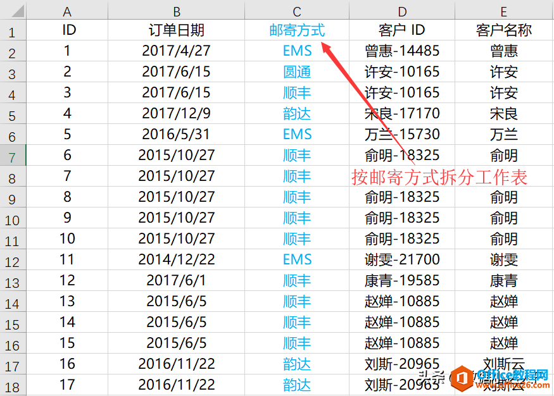Click the '邮寄方式' header cell
554x396 pixels.
click(297, 30)
